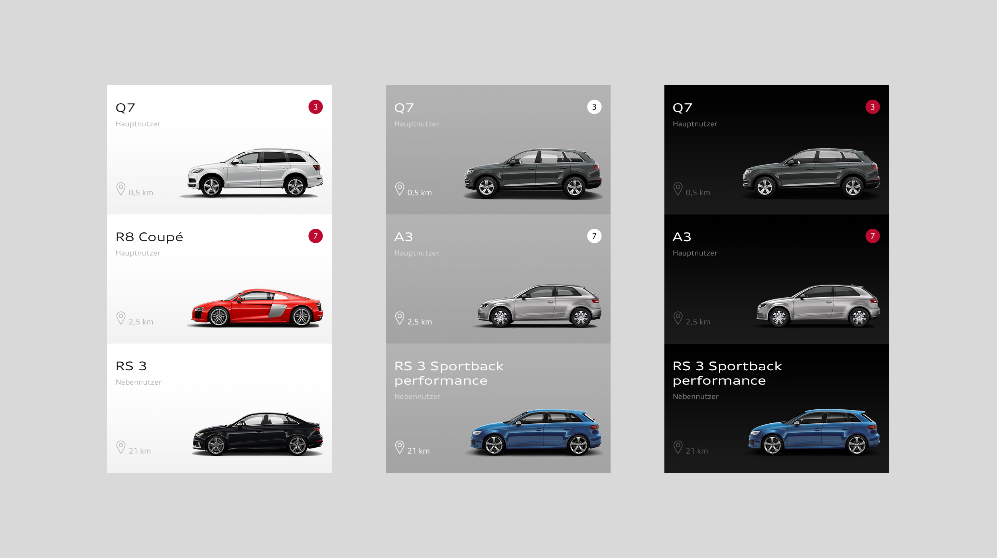Tap location pin on black RS 3 Sportback card
The width and height of the screenshot is (997, 558).
[x=678, y=447]
